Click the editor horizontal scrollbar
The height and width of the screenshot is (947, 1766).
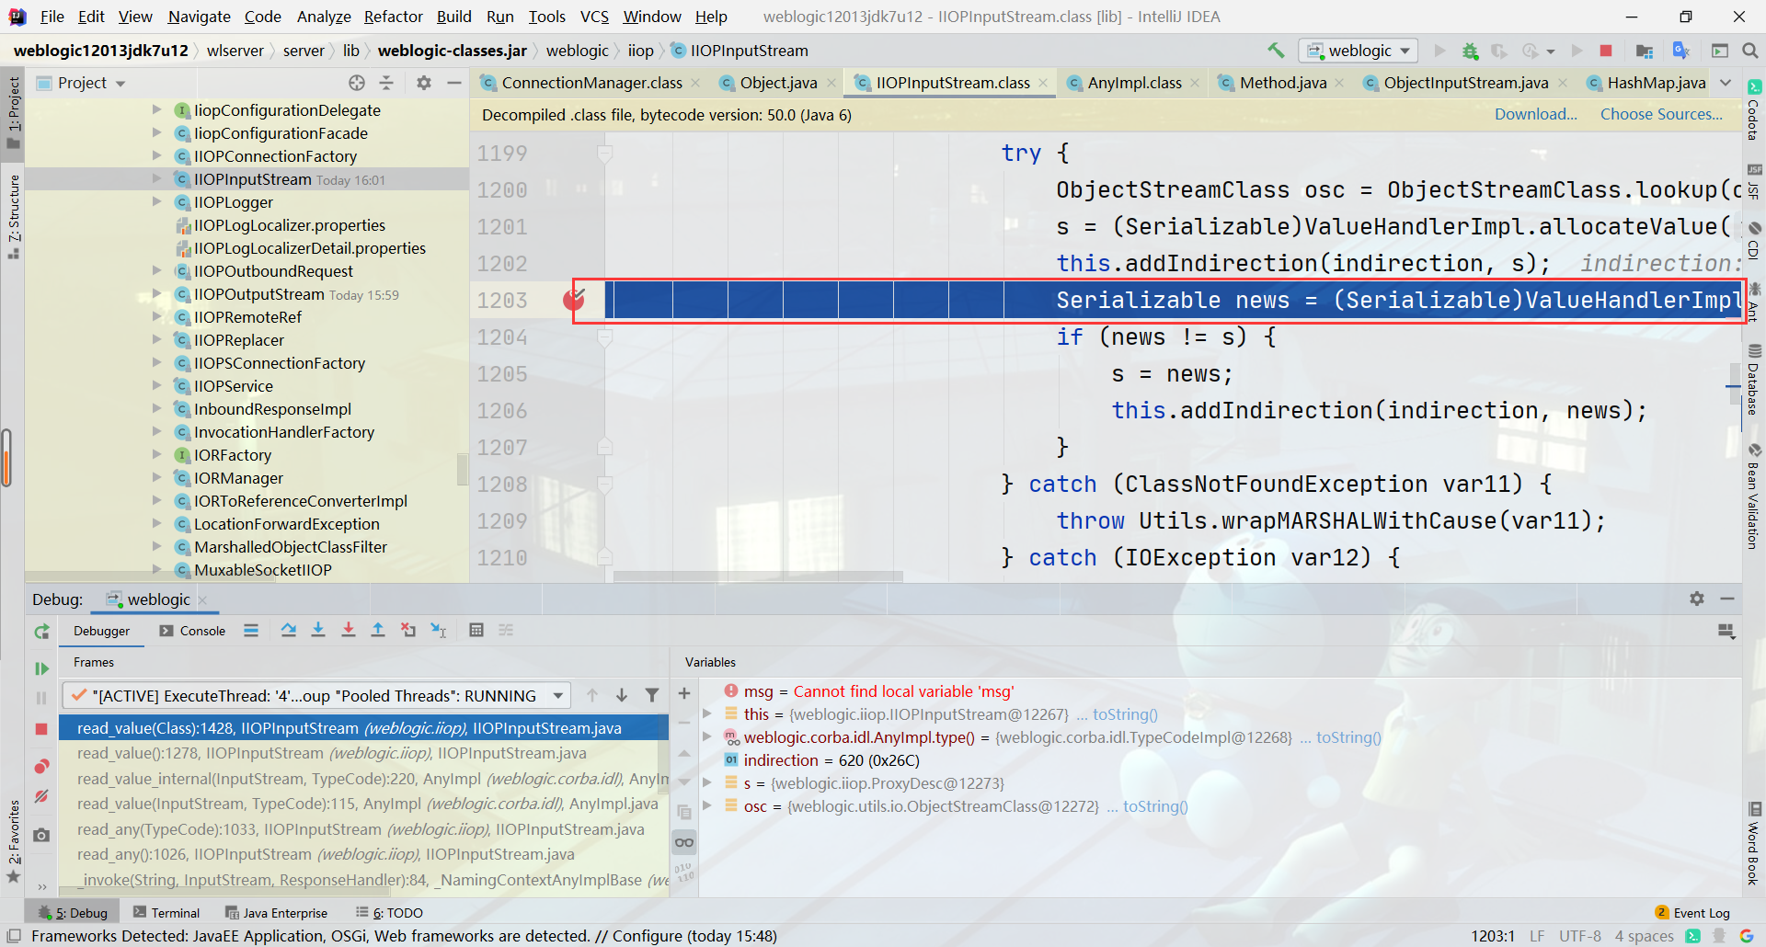[758, 577]
